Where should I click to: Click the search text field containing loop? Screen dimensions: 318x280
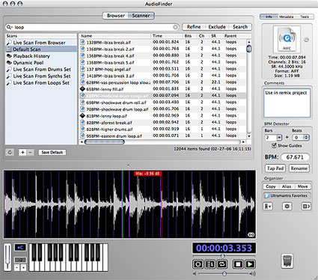coord(92,27)
